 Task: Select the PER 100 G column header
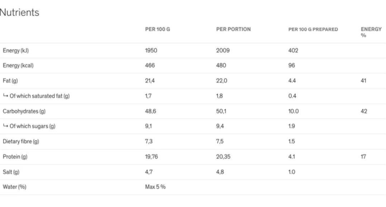(x=158, y=29)
